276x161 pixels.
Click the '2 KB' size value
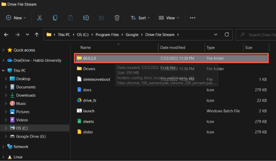tap(263, 111)
